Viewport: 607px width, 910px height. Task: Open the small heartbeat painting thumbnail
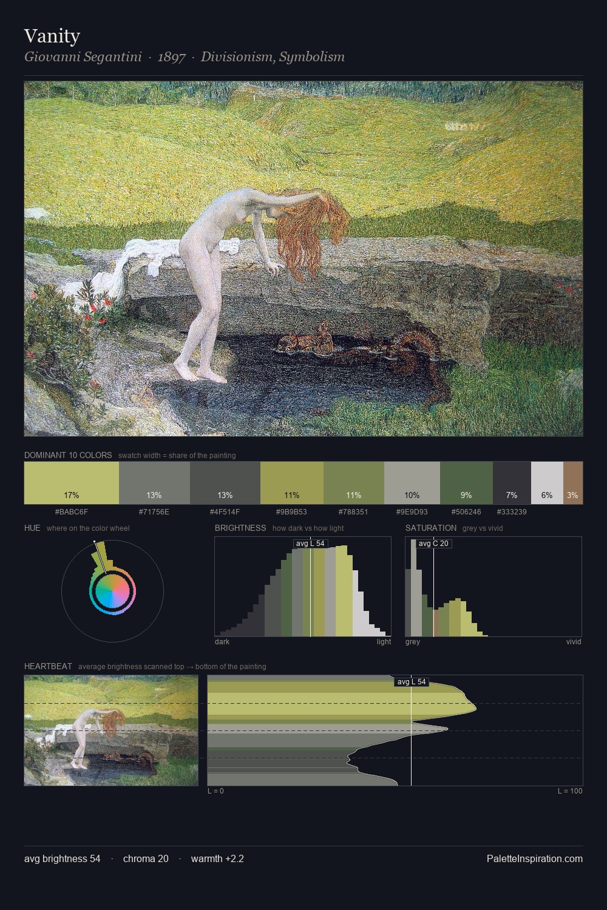click(111, 730)
